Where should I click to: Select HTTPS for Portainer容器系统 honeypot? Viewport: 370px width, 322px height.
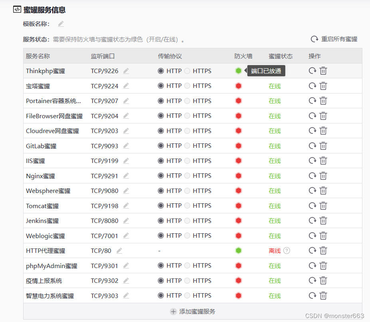click(x=187, y=101)
